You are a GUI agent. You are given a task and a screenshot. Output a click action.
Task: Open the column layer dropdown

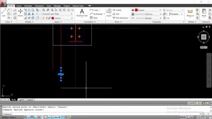tap(72, 18)
